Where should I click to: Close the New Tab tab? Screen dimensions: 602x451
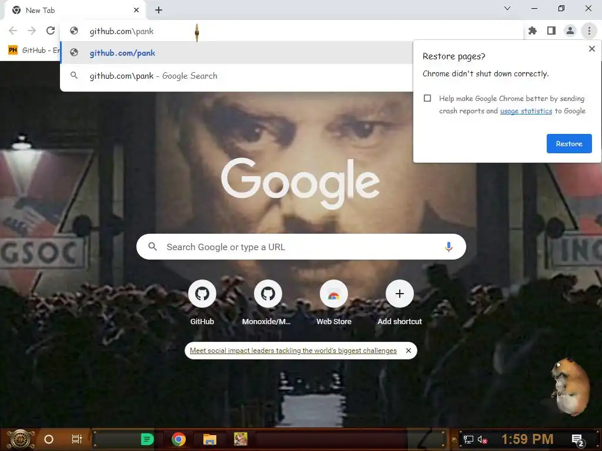pos(136,11)
